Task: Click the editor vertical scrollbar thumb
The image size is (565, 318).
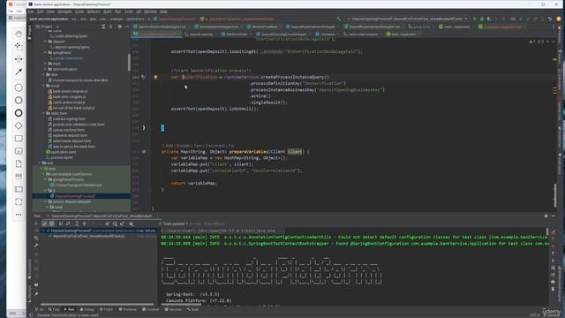Action: point(555,195)
